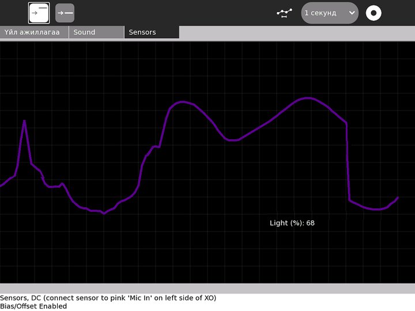The width and height of the screenshot is (415, 311).
Task: Click the "Bias/Offset Enabled" status text
Action: coord(33,306)
